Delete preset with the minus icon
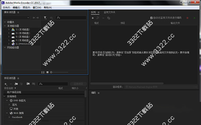Screen dimensions: 201x125 click(x=11, y=84)
